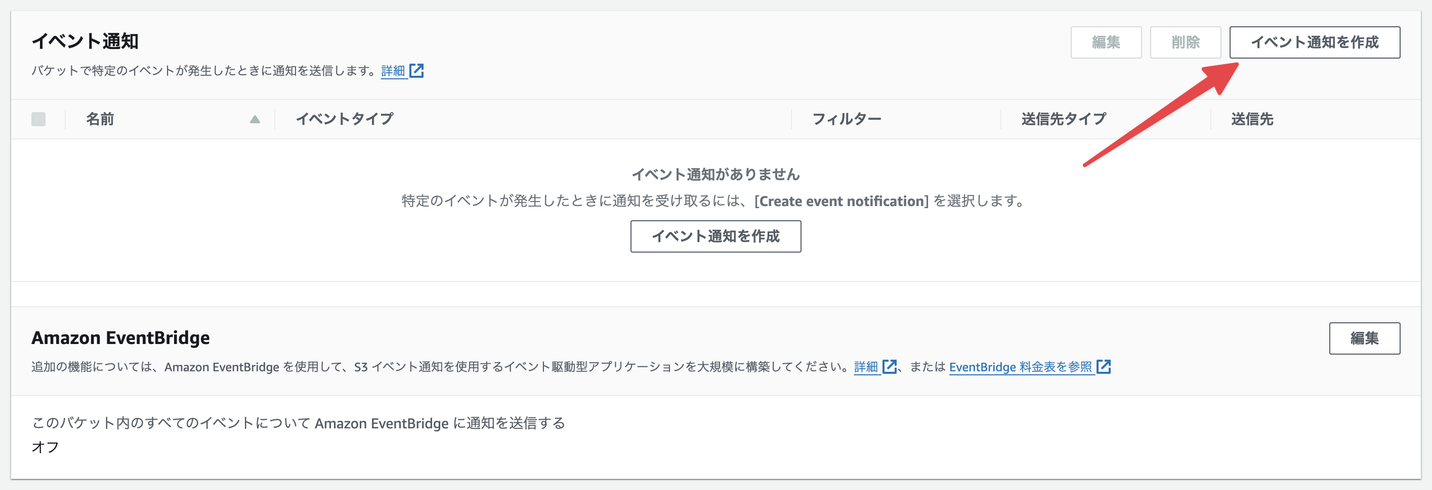This screenshot has width=1432, height=490.
Task: Click the 送信先タイプ column header
Action: (x=1064, y=119)
